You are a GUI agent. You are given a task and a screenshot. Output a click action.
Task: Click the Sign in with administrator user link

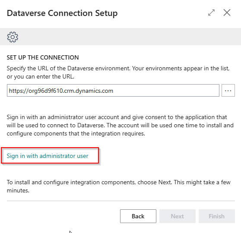[48, 156]
